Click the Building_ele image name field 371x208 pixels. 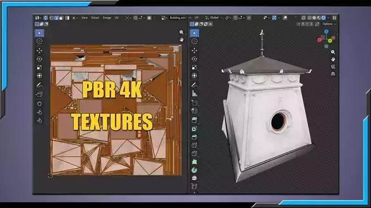tap(178, 18)
